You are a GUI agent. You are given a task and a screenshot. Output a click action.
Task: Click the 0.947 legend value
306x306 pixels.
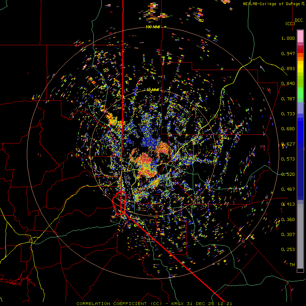[288, 53]
